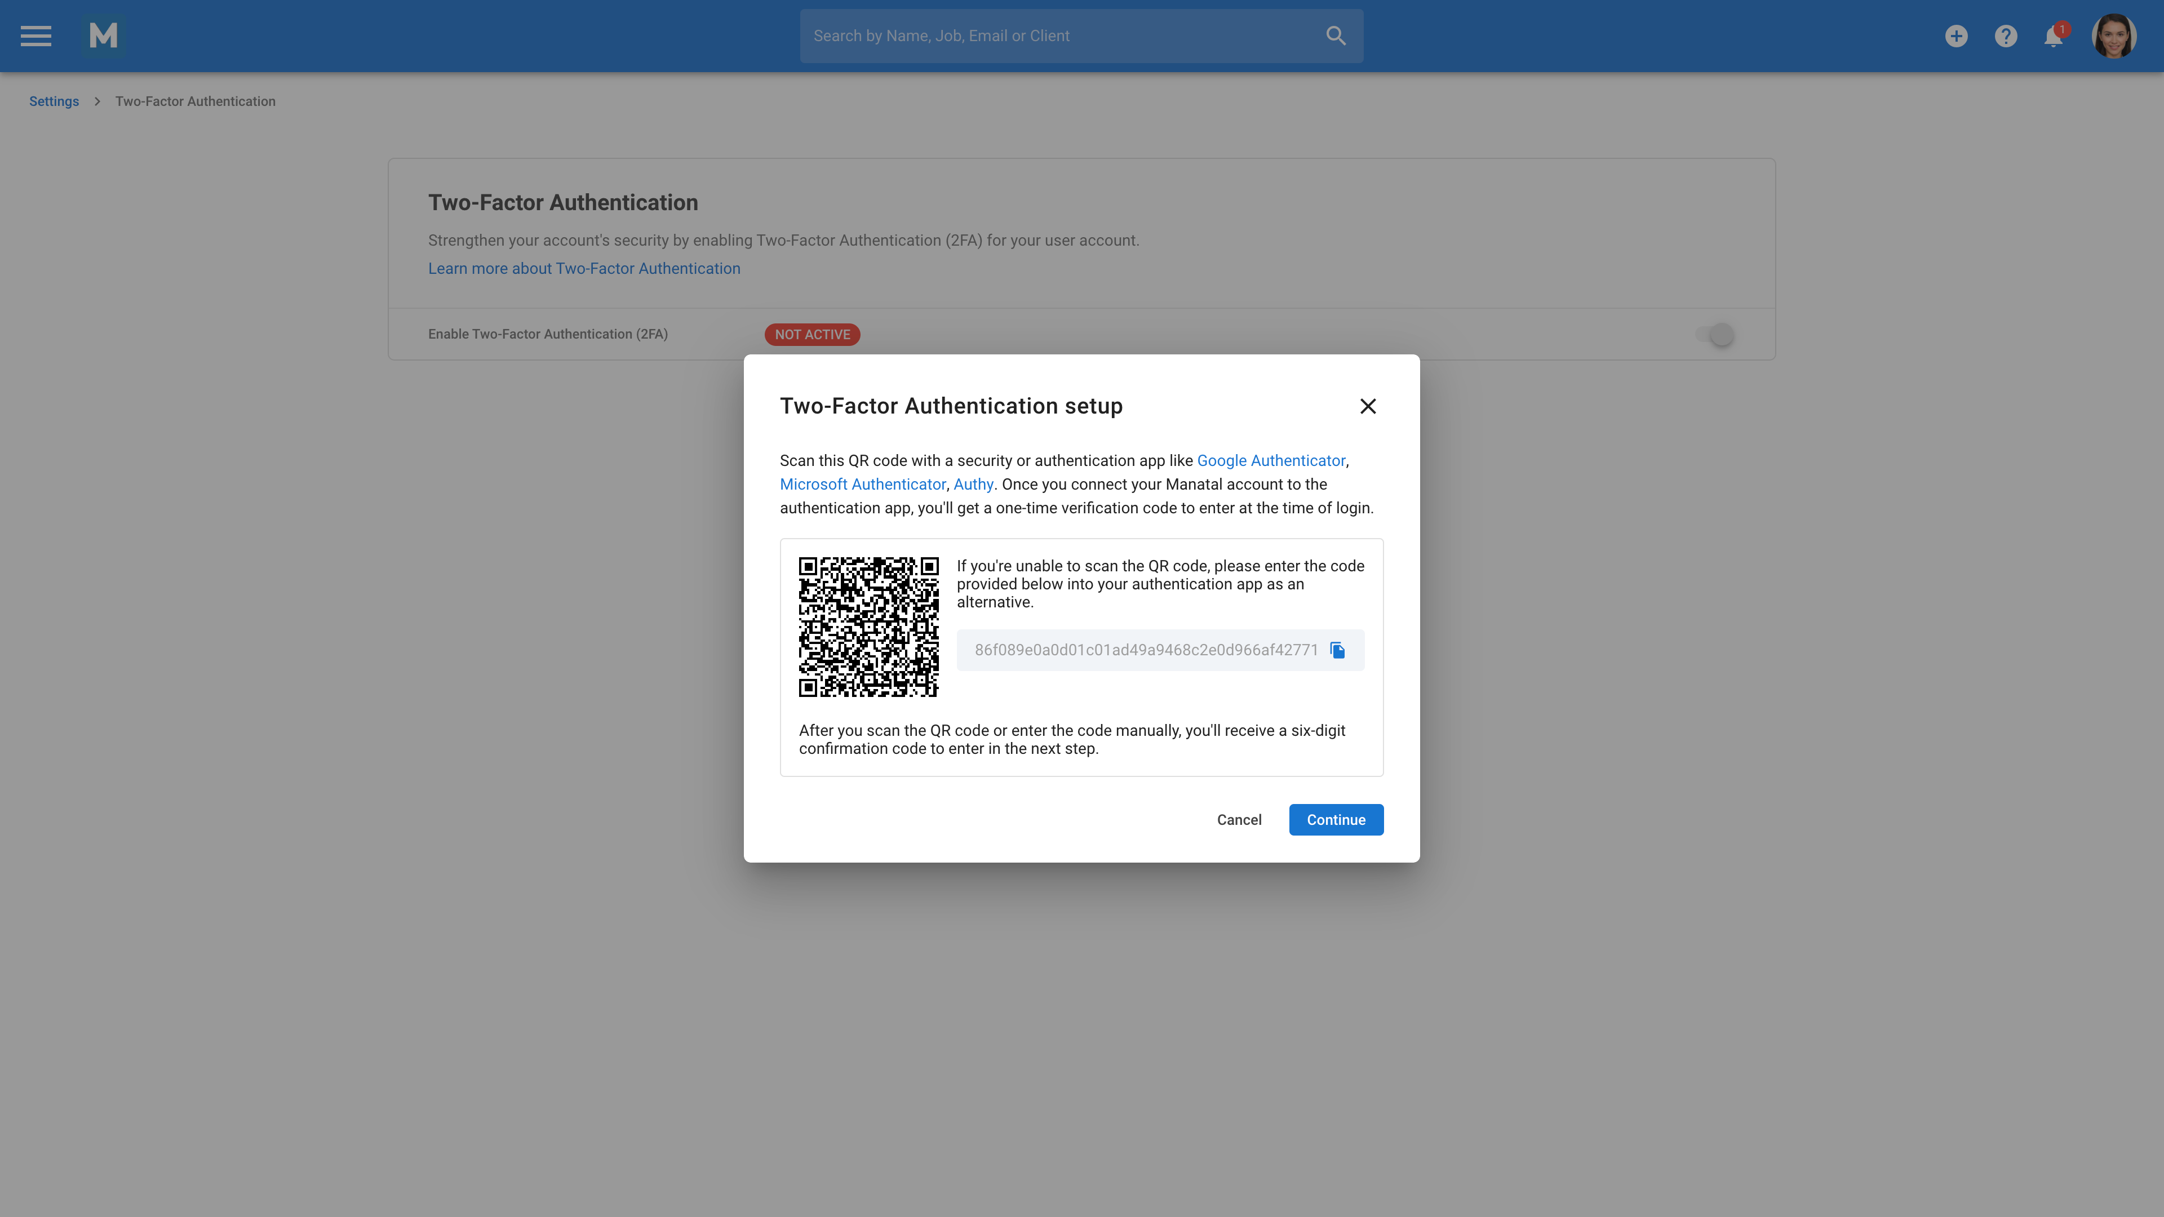Click the plus add-new icon
Screen dimensions: 2164x1217
pyautogui.click(x=1955, y=36)
